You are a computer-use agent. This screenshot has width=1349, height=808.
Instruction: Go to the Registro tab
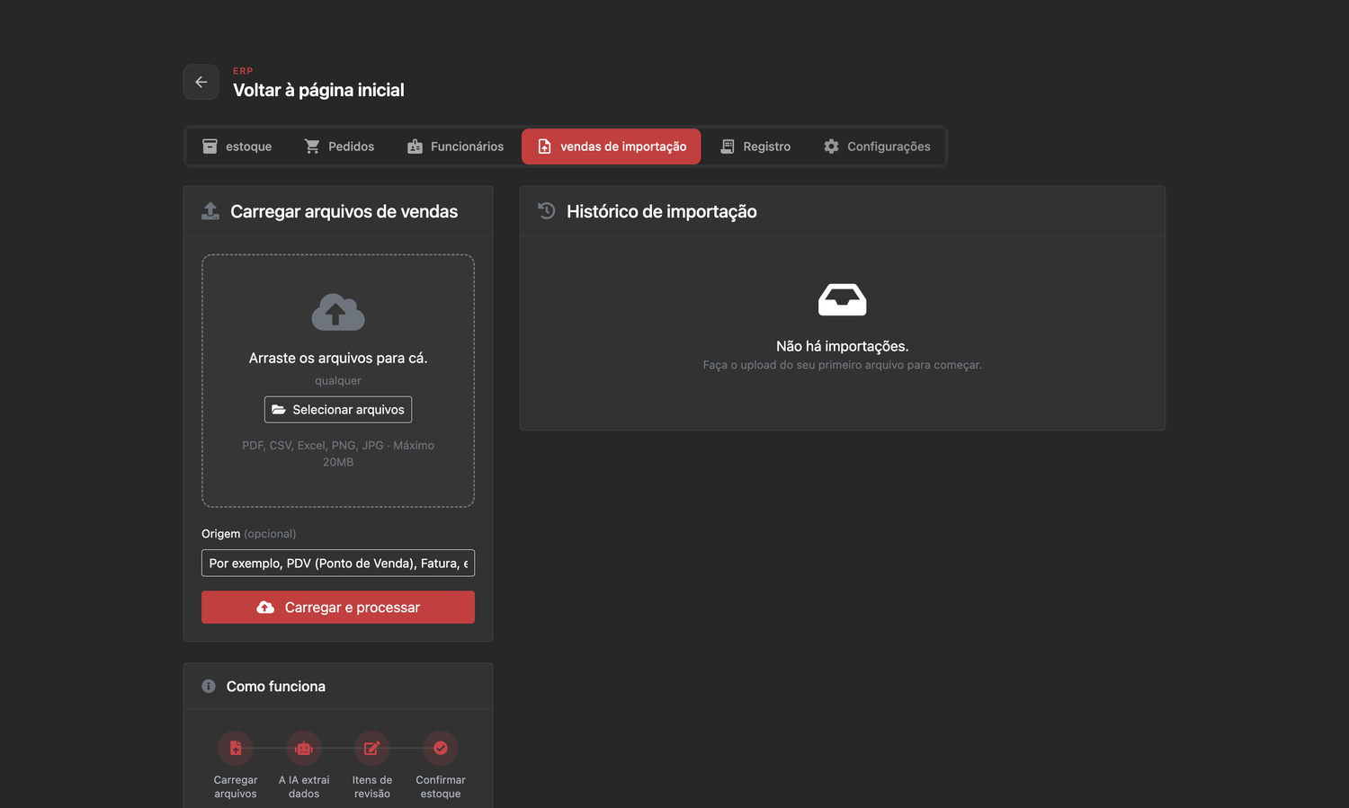(755, 147)
